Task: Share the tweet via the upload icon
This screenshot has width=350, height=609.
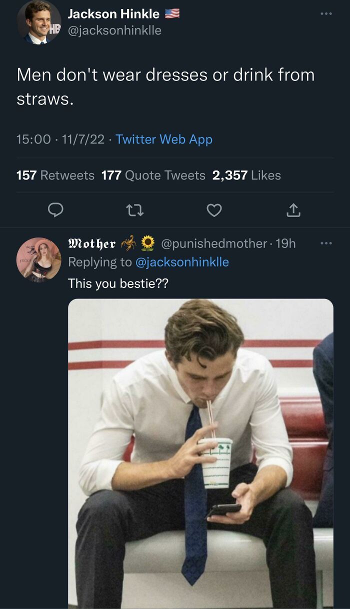Action: click(x=294, y=210)
